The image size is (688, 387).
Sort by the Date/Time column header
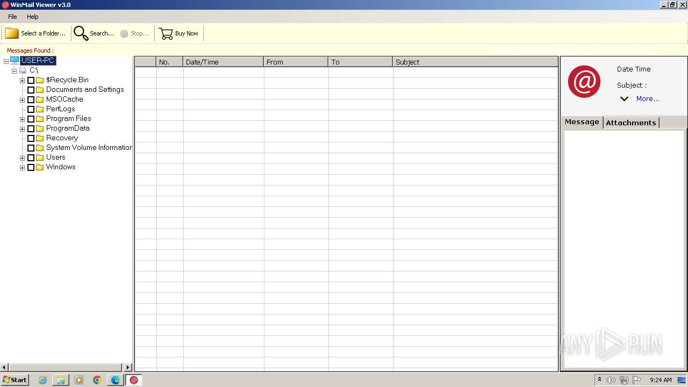[x=223, y=62]
